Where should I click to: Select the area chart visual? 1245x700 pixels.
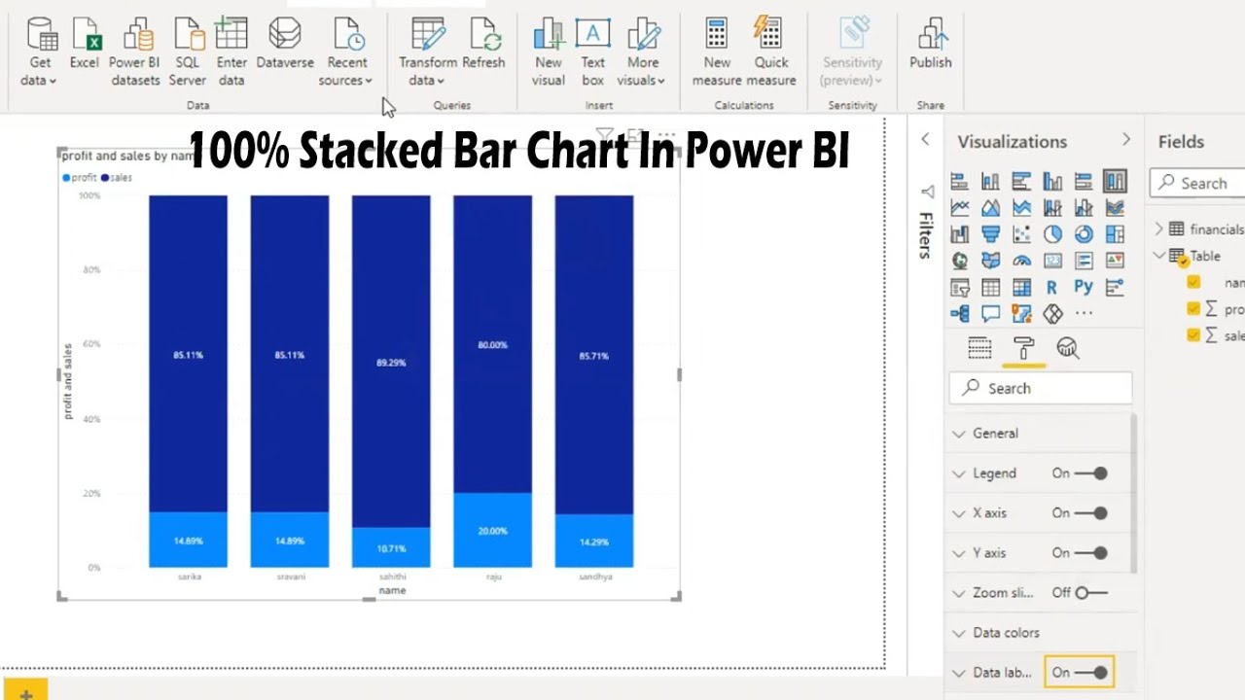(990, 208)
